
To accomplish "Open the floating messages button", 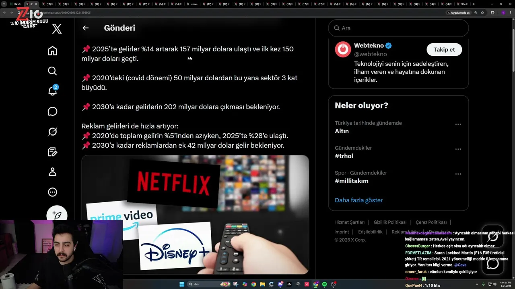I will 493,264.
